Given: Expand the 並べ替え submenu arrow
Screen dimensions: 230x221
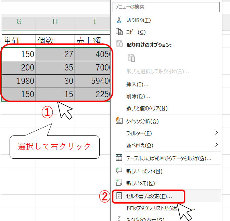Looking at the screenshot, I should tap(216, 145).
